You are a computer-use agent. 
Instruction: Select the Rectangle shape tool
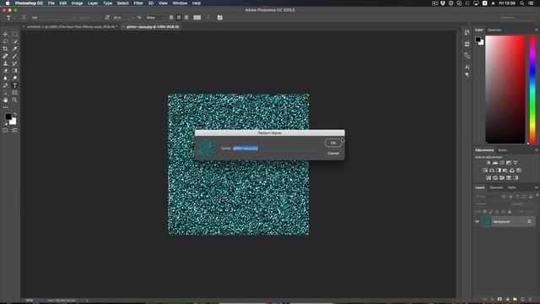(x=14, y=93)
